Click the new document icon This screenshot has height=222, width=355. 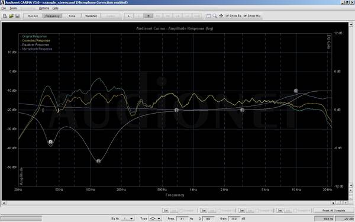(x=5, y=16)
